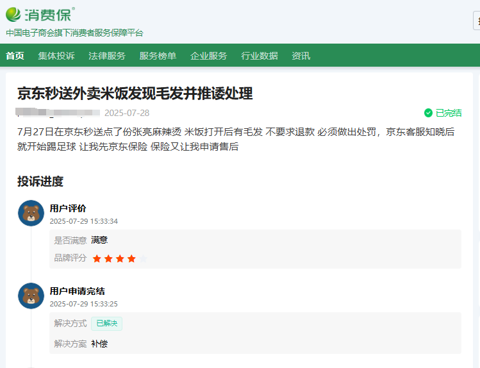Click timestamp 2025-07-29 15:33:25

coord(84,304)
